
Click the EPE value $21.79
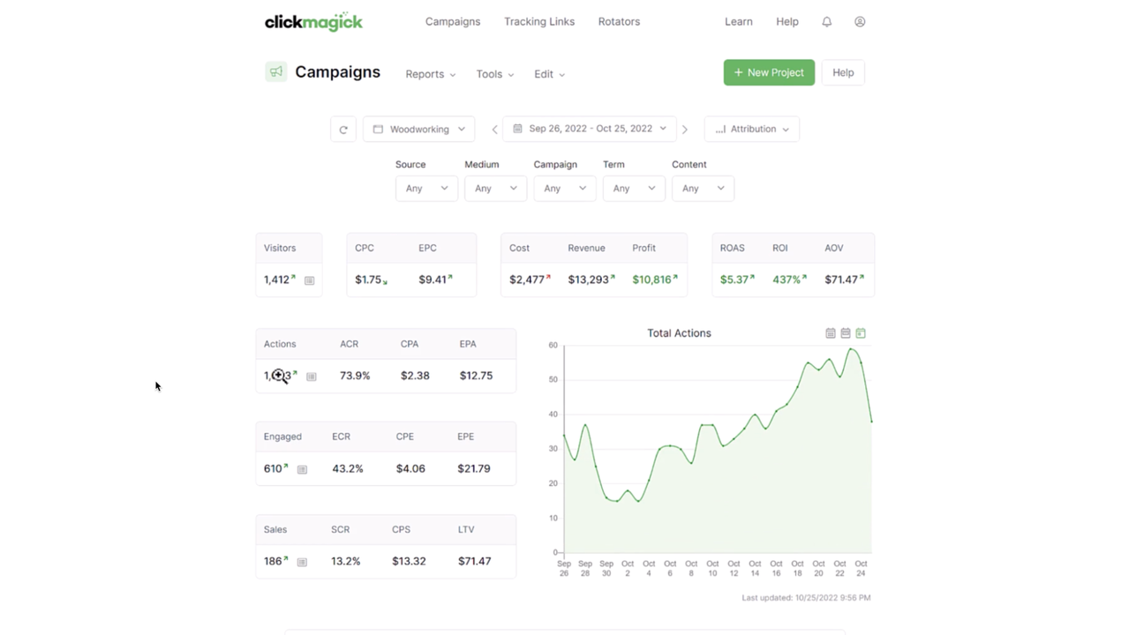474,469
